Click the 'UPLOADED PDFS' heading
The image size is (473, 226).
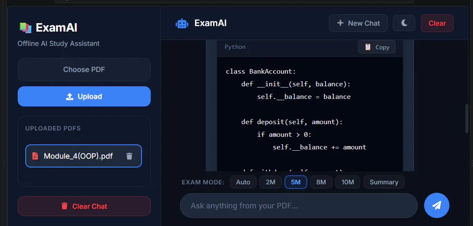(53, 128)
